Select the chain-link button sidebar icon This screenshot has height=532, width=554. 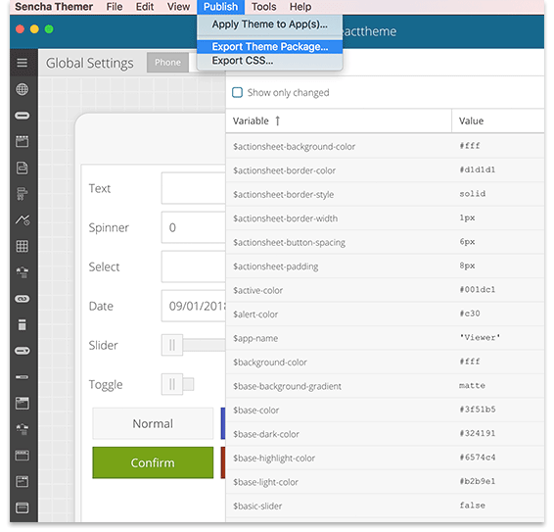tap(22, 299)
